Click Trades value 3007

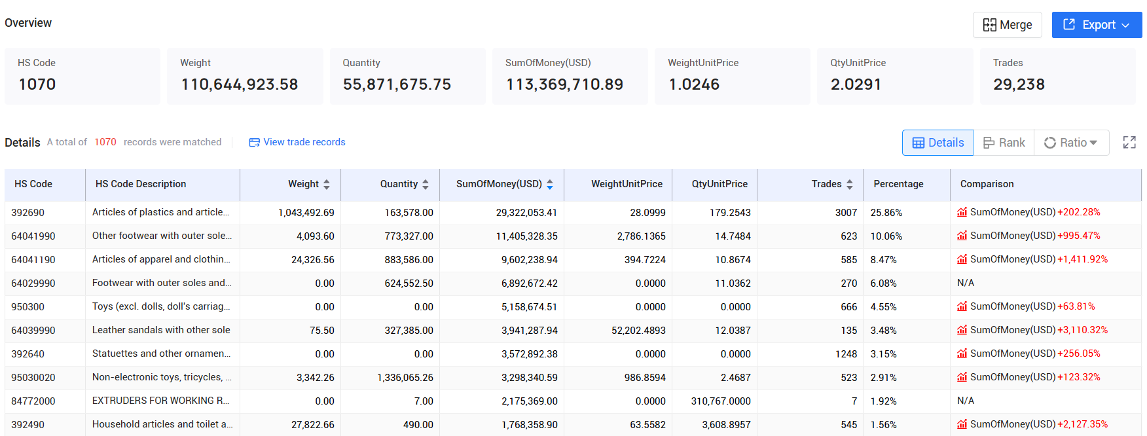pyautogui.click(x=846, y=213)
